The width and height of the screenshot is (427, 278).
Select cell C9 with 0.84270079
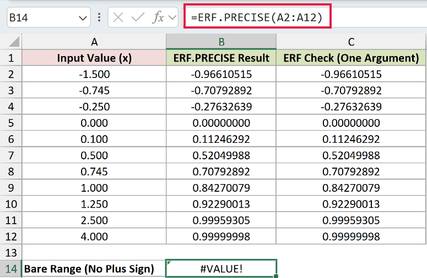coord(351,187)
